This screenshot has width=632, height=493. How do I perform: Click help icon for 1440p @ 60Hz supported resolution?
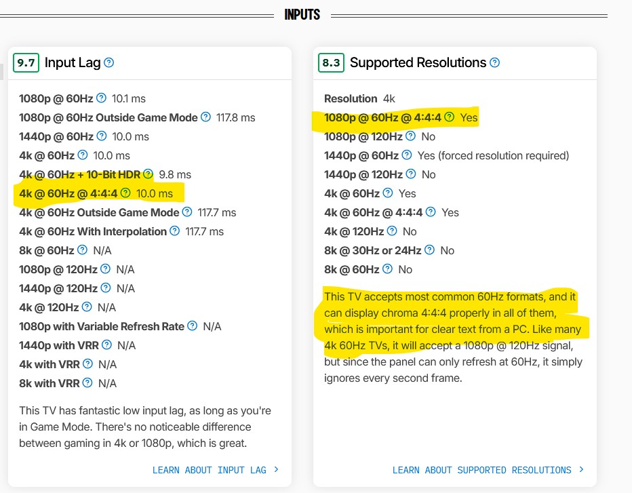pos(407,155)
